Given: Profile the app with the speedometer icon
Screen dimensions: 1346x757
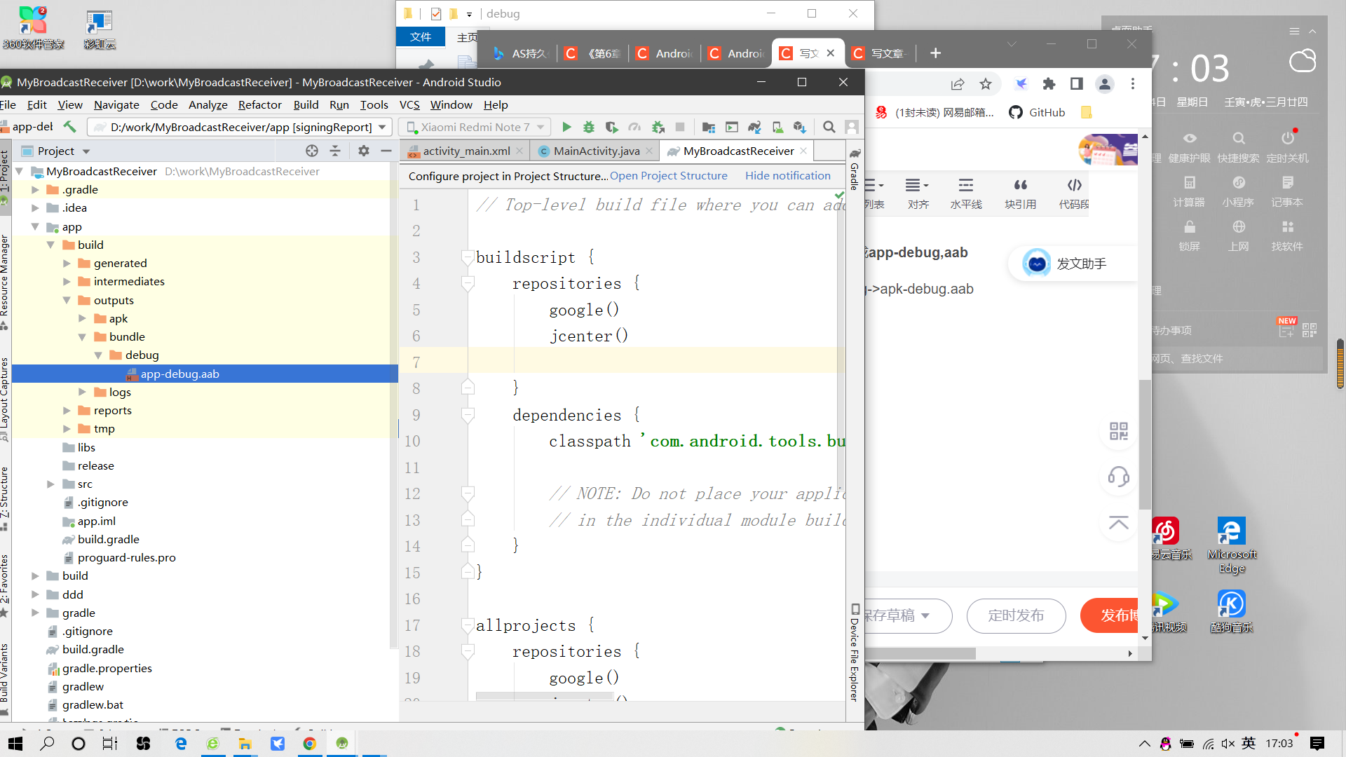Looking at the screenshot, I should click(634, 127).
